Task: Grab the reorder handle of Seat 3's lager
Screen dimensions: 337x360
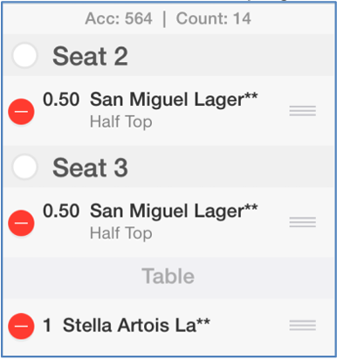Action: coord(303,222)
